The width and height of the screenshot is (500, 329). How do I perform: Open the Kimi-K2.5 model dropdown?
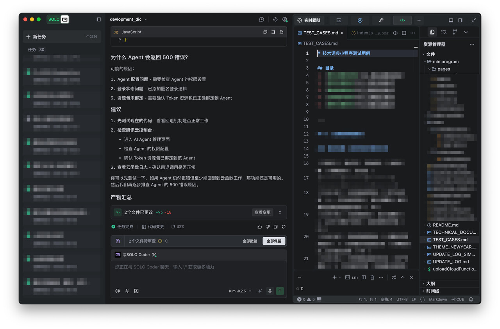pos(240,291)
